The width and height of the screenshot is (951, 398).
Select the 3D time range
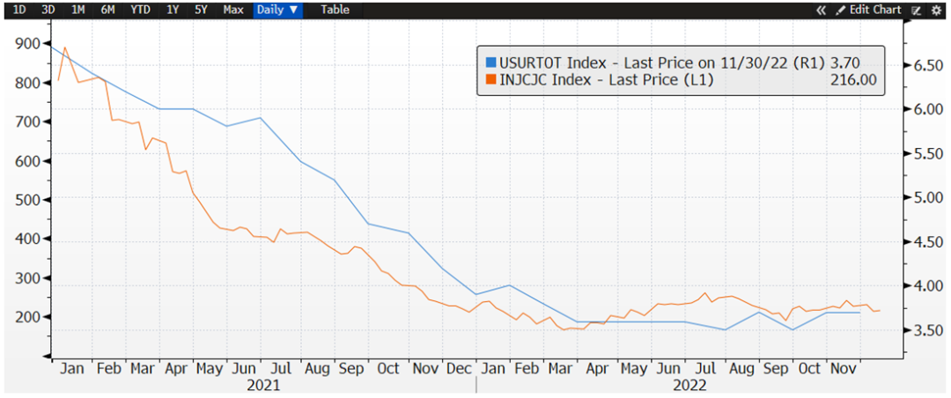pyautogui.click(x=48, y=10)
